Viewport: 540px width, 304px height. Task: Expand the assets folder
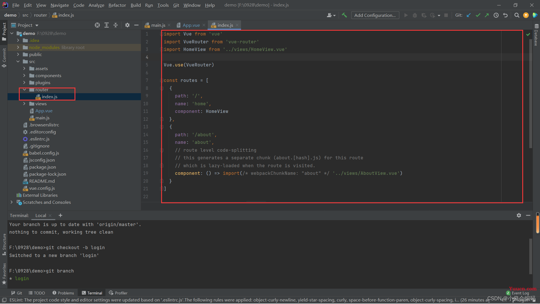point(24,68)
